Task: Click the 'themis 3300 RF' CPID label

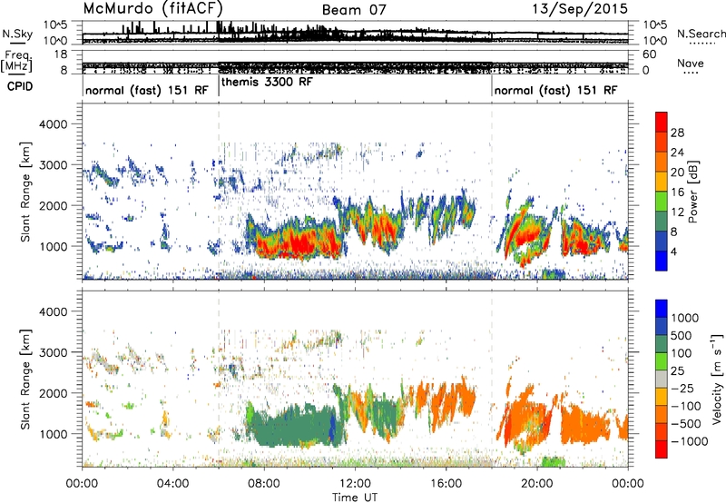Action: click(x=267, y=83)
